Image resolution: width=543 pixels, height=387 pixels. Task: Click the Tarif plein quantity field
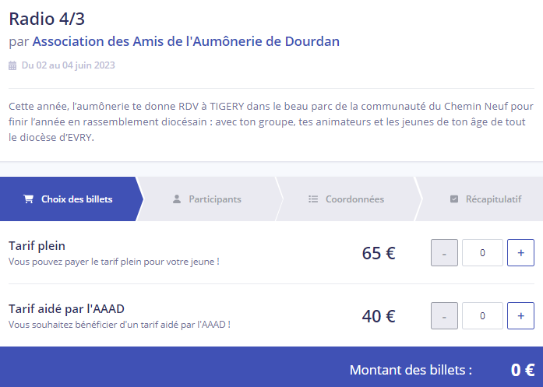482,253
